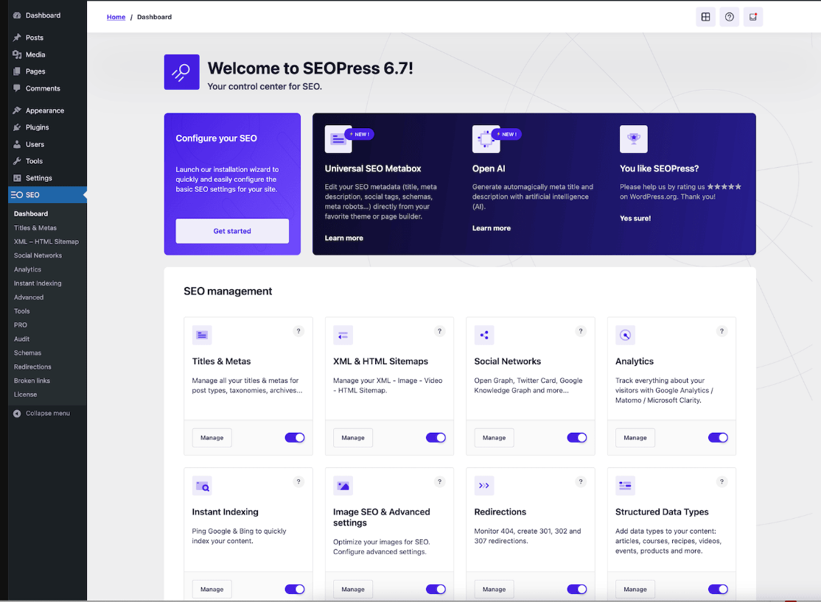Expand the Appearance menu in WordPress sidebar
Image resolution: width=821 pixels, height=602 pixels.
click(44, 110)
